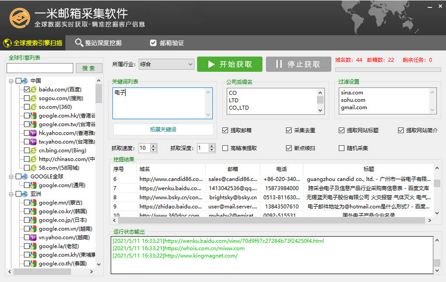Click the Baidu search engine icon
Image resolution: width=446 pixels, height=282 pixels.
33,90
